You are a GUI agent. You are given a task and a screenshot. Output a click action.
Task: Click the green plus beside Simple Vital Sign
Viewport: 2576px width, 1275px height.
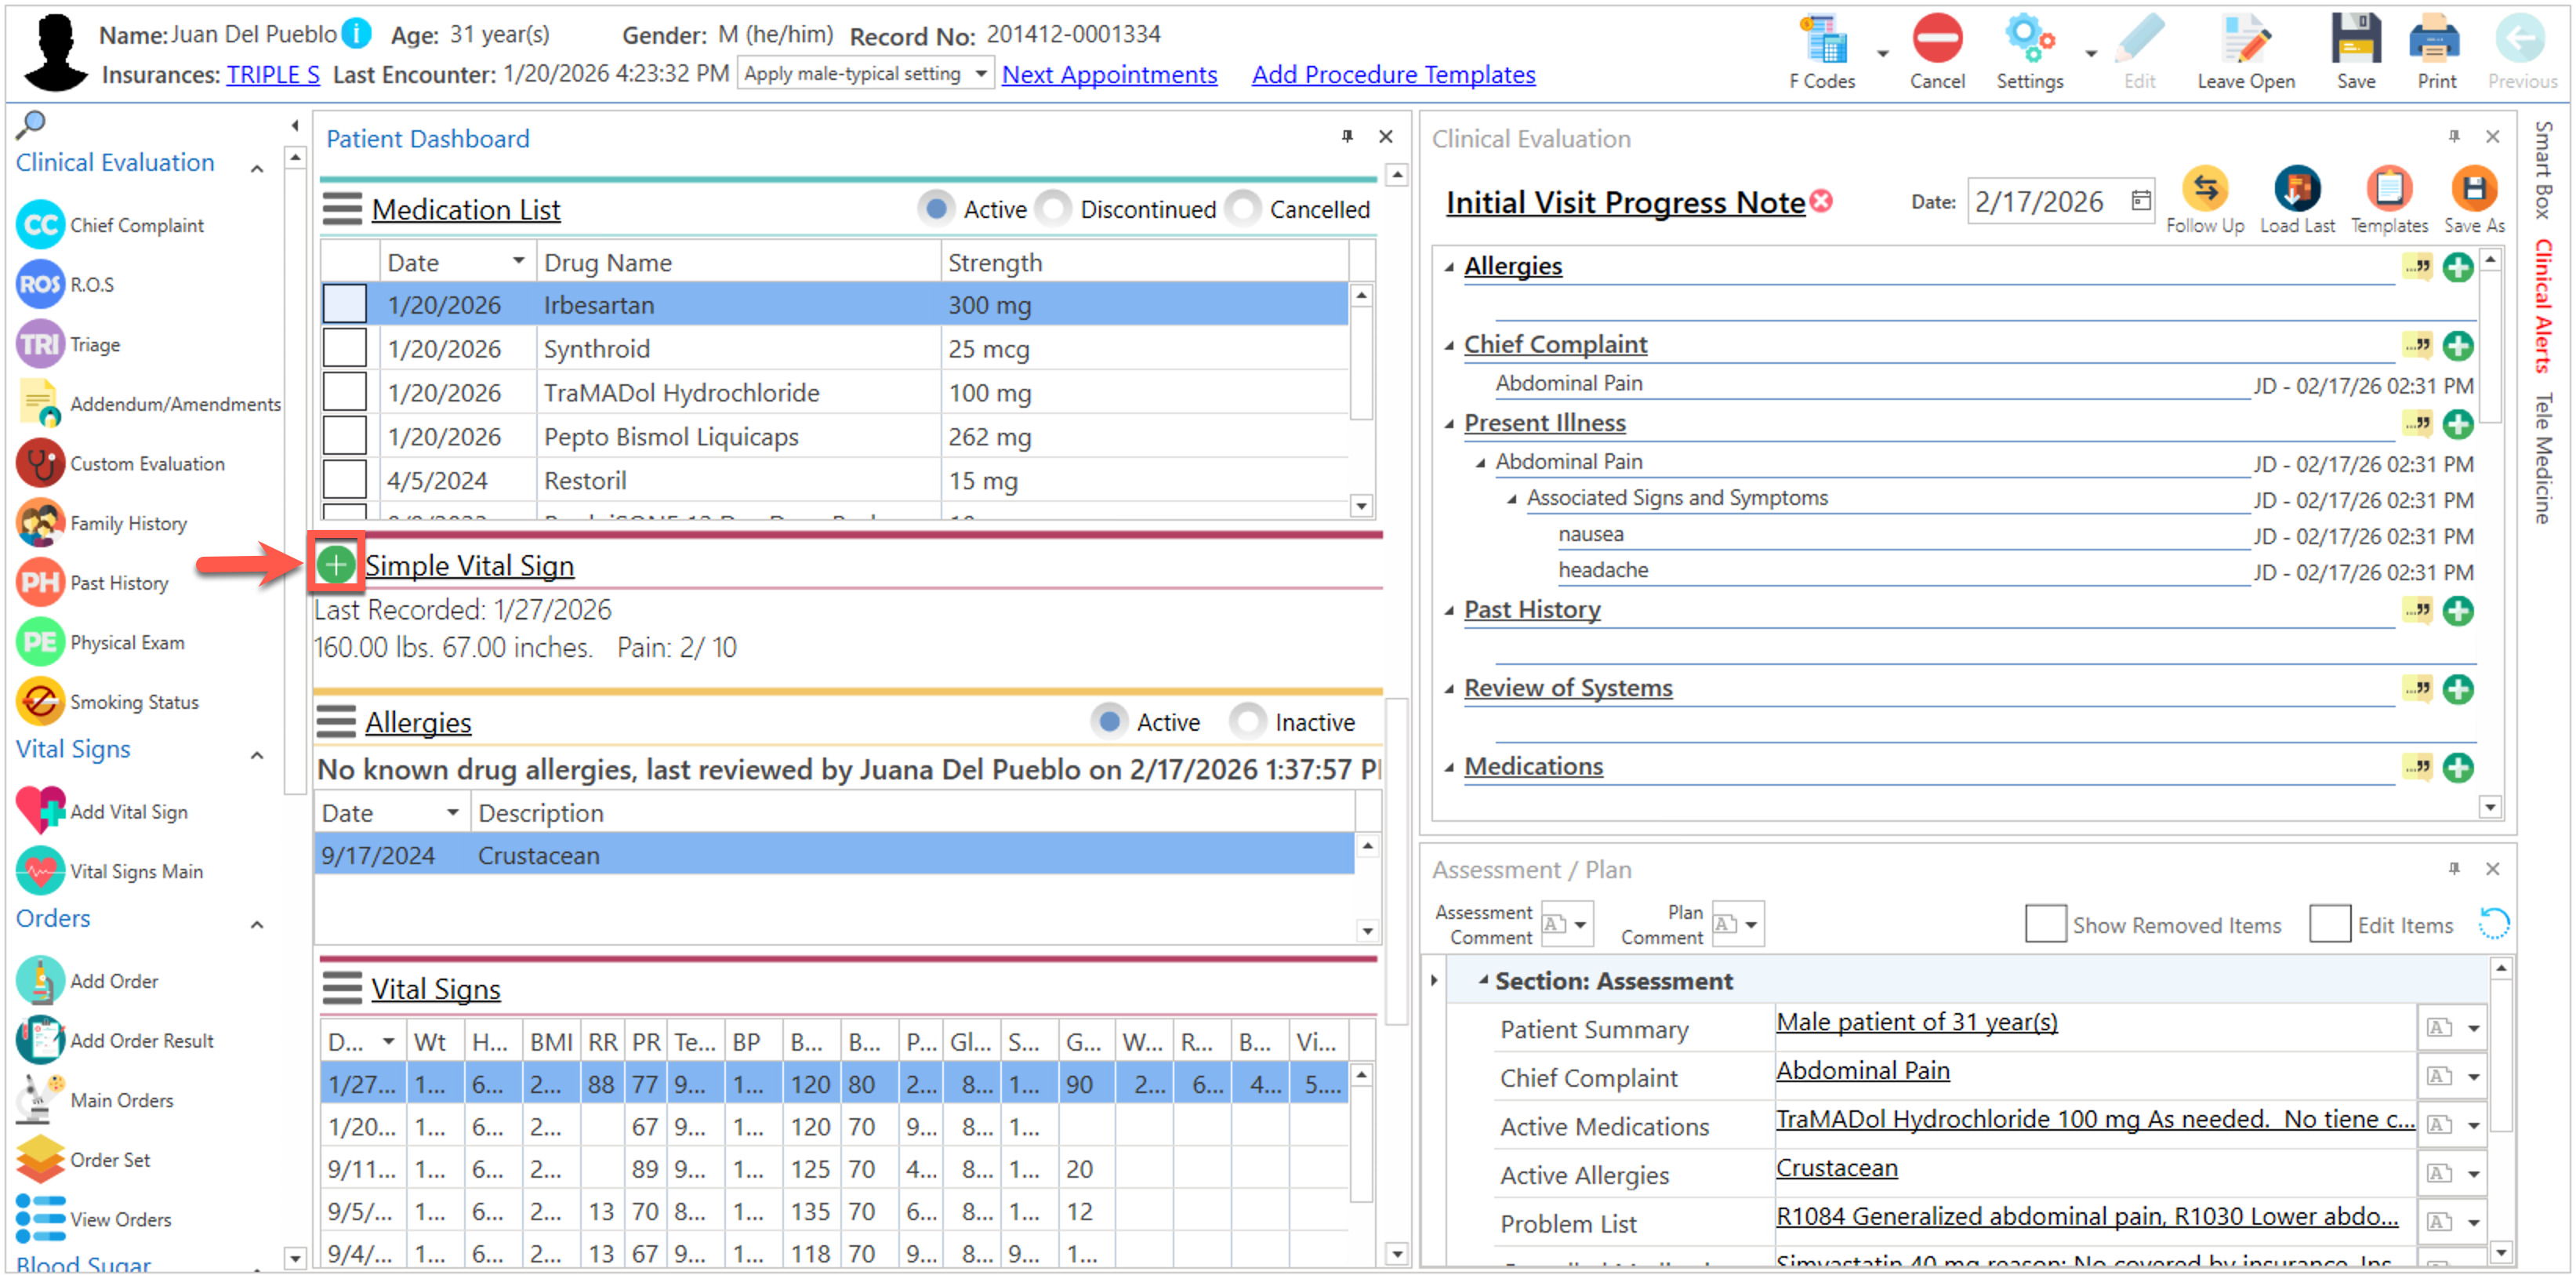click(x=336, y=565)
